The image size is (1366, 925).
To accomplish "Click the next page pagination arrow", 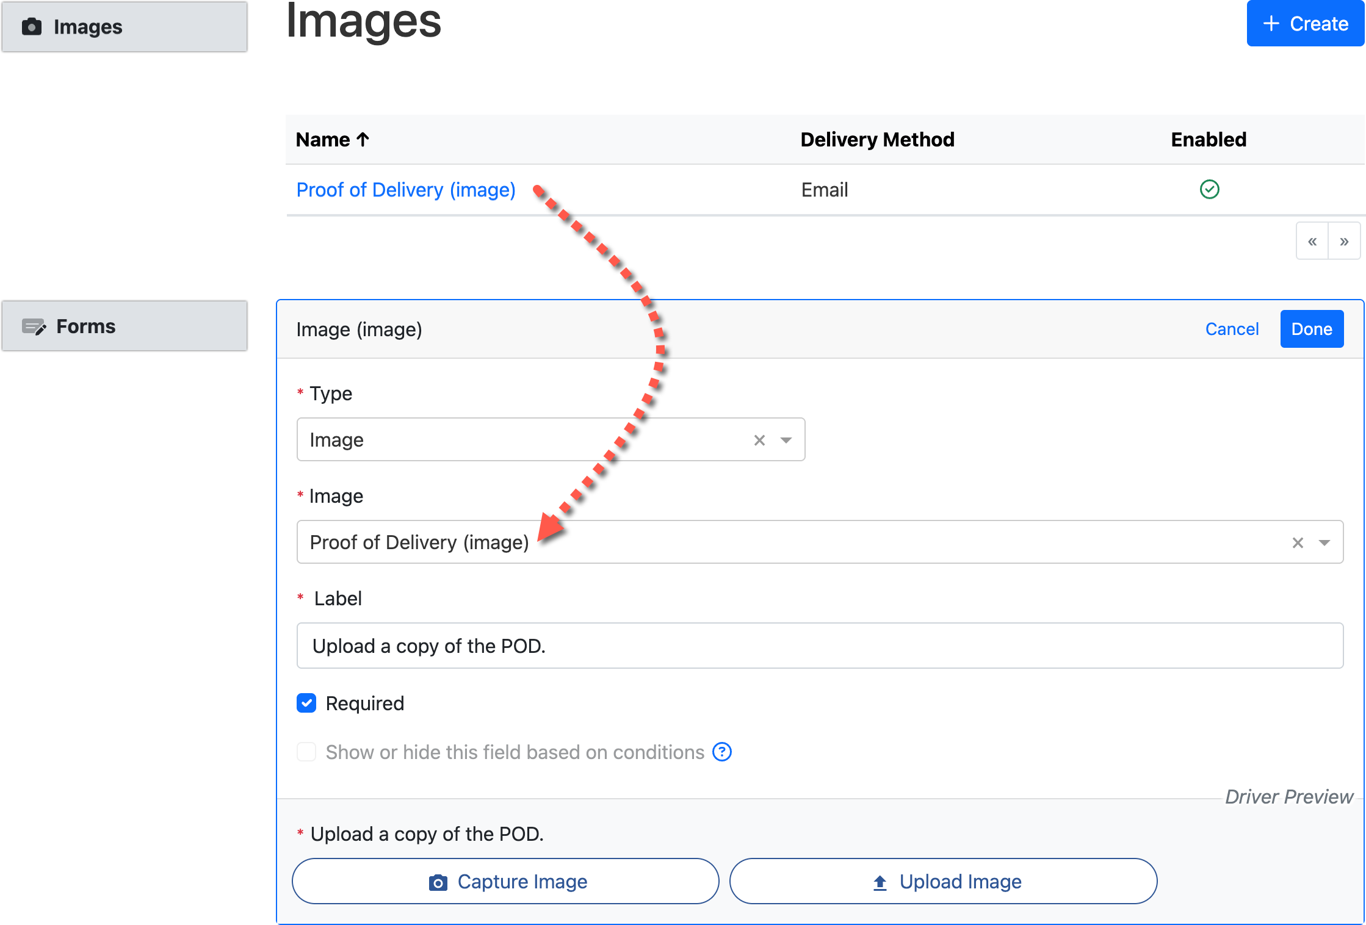I will [x=1345, y=240].
